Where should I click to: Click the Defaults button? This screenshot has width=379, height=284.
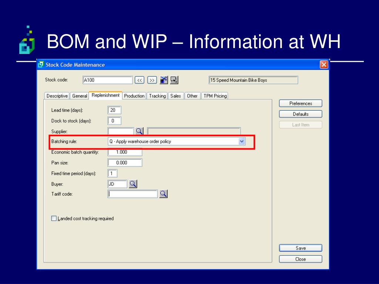(x=301, y=114)
